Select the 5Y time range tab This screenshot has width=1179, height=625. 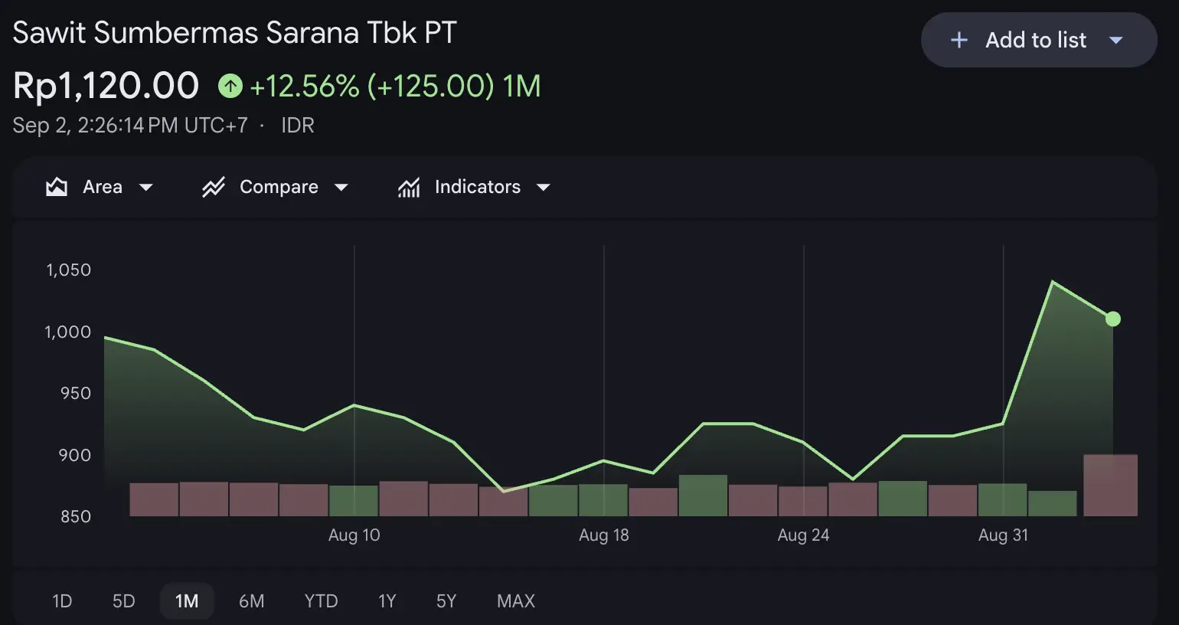click(x=446, y=601)
